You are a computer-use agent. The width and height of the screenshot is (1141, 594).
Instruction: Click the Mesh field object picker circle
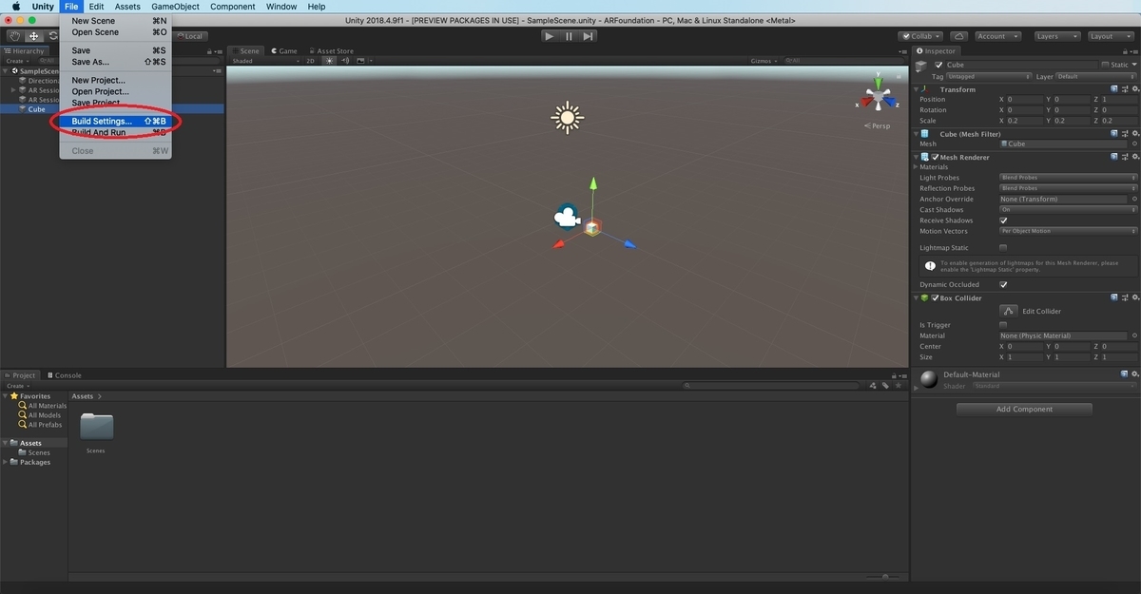click(x=1134, y=144)
